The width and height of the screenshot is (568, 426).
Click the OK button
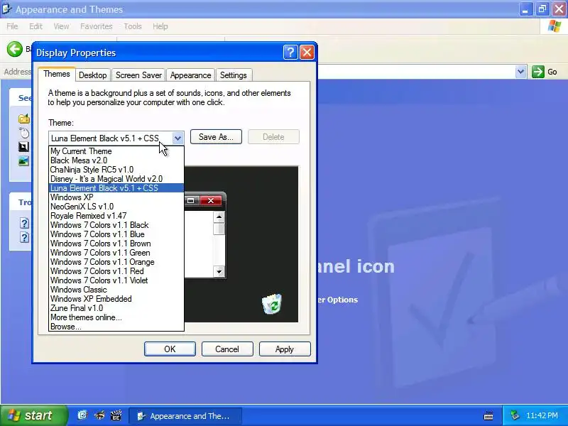coord(170,349)
